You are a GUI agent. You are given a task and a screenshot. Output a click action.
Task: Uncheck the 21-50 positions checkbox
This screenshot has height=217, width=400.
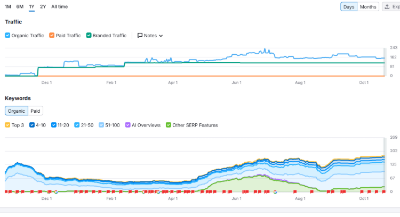[77, 125]
